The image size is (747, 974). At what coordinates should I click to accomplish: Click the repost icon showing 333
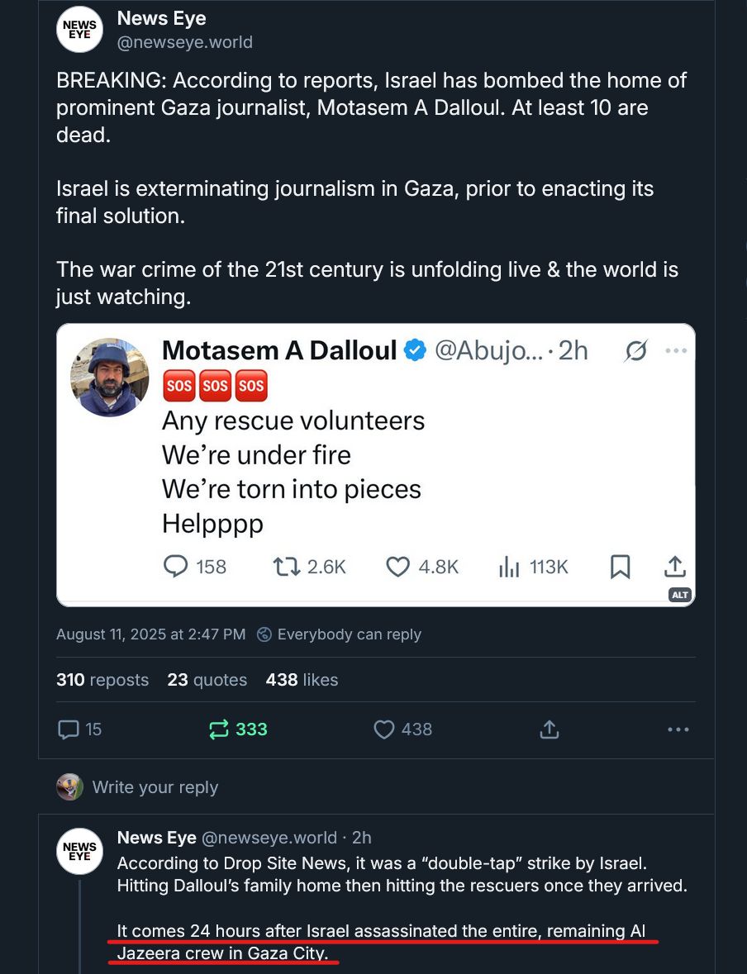tap(219, 729)
